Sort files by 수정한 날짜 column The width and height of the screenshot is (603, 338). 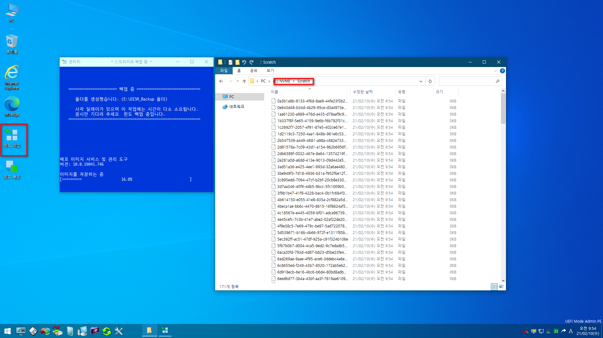tap(373, 92)
